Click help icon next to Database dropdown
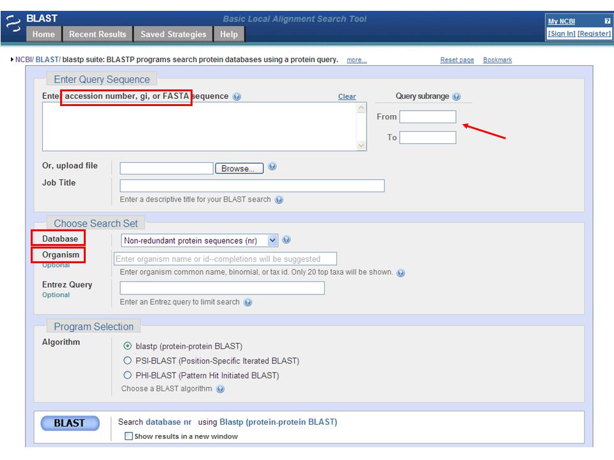The height and width of the screenshot is (460, 614). (x=287, y=240)
